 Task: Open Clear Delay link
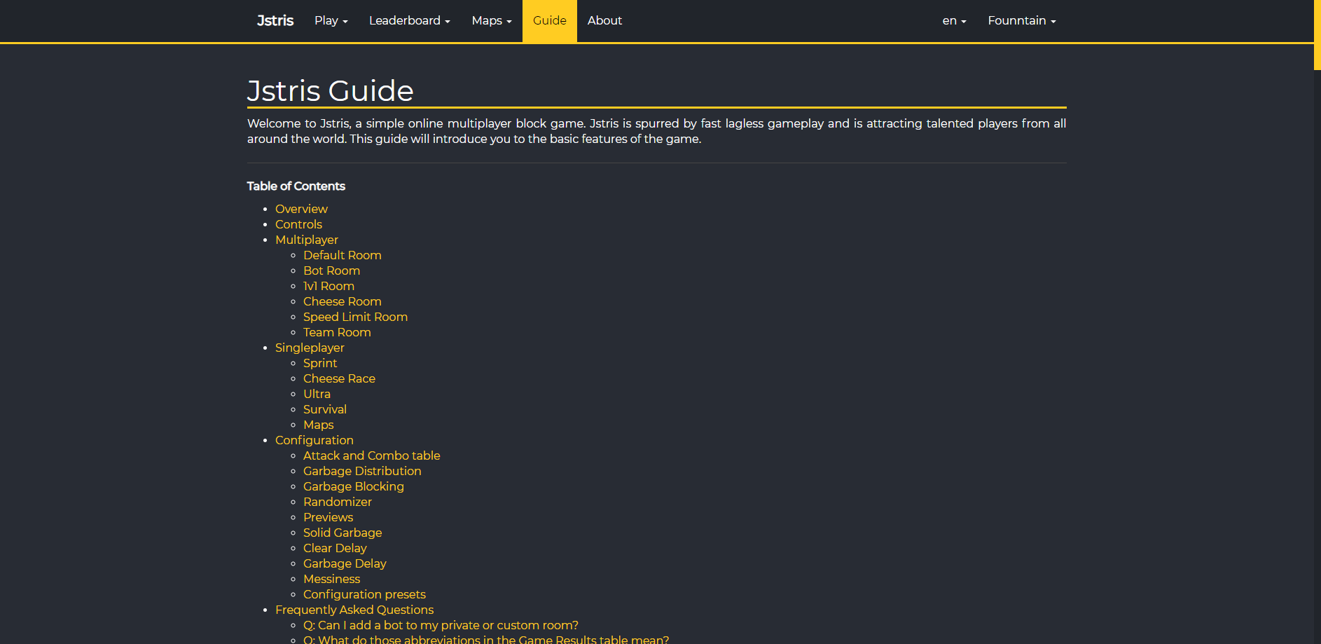click(x=335, y=548)
